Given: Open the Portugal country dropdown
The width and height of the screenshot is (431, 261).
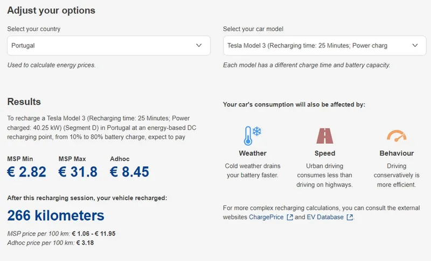Looking at the screenshot, I should pyautogui.click(x=109, y=46).
